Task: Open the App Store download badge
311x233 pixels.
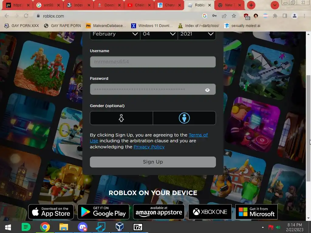Action: pyautogui.click(x=51, y=212)
